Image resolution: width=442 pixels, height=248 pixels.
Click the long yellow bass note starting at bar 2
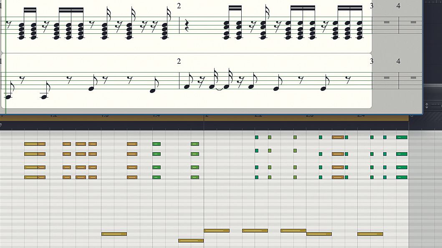(217, 230)
